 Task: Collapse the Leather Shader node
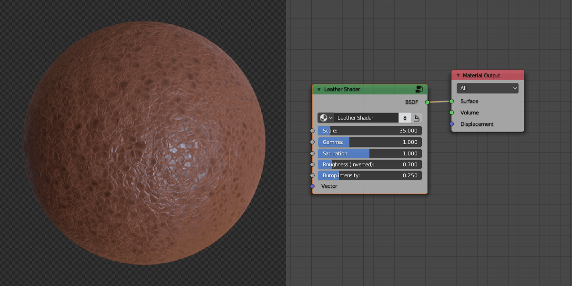pos(319,90)
